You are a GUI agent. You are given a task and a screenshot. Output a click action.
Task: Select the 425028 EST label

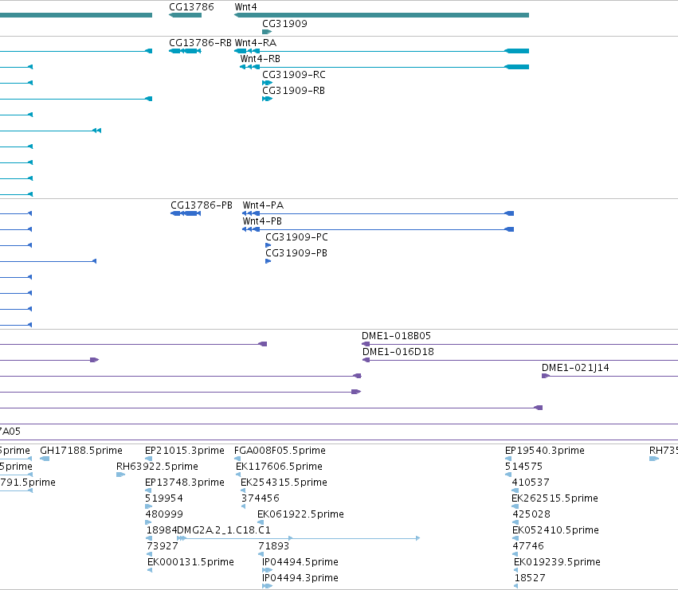pyautogui.click(x=531, y=514)
